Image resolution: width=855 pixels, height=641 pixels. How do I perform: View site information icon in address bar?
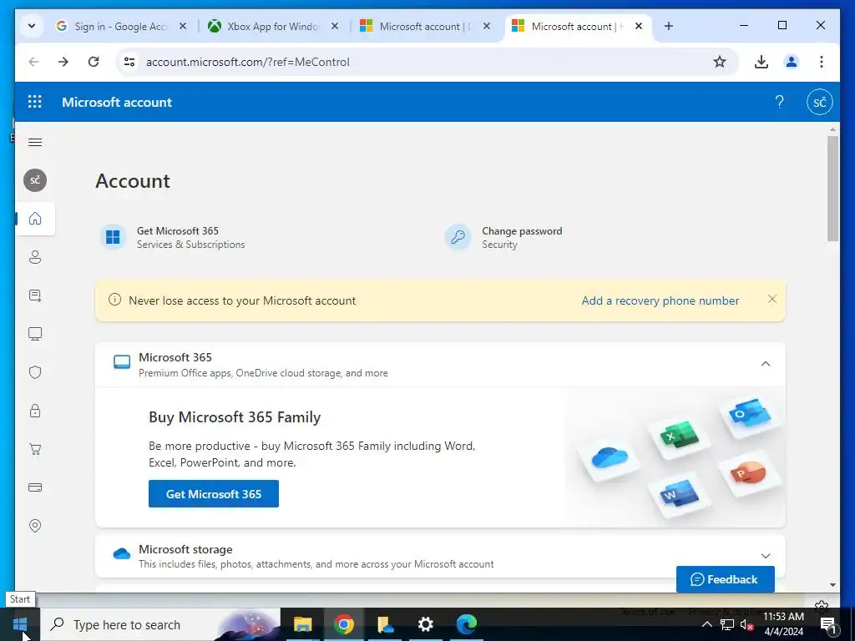tap(129, 62)
